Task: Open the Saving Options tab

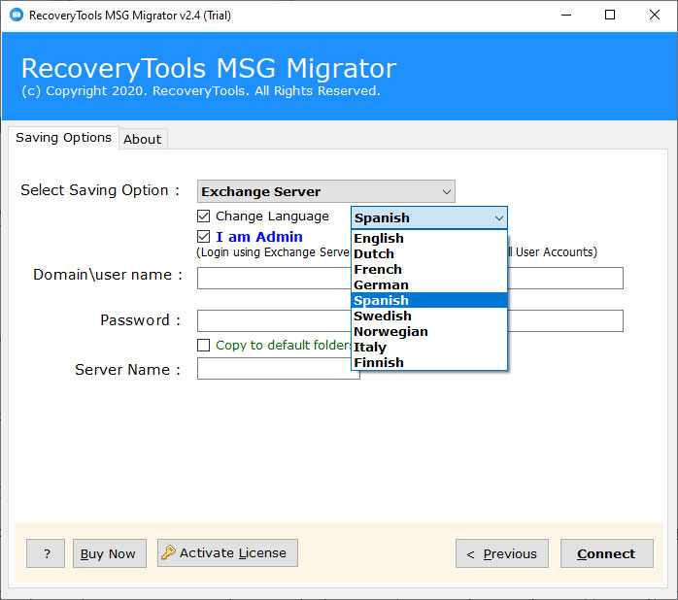Action: pyautogui.click(x=63, y=138)
